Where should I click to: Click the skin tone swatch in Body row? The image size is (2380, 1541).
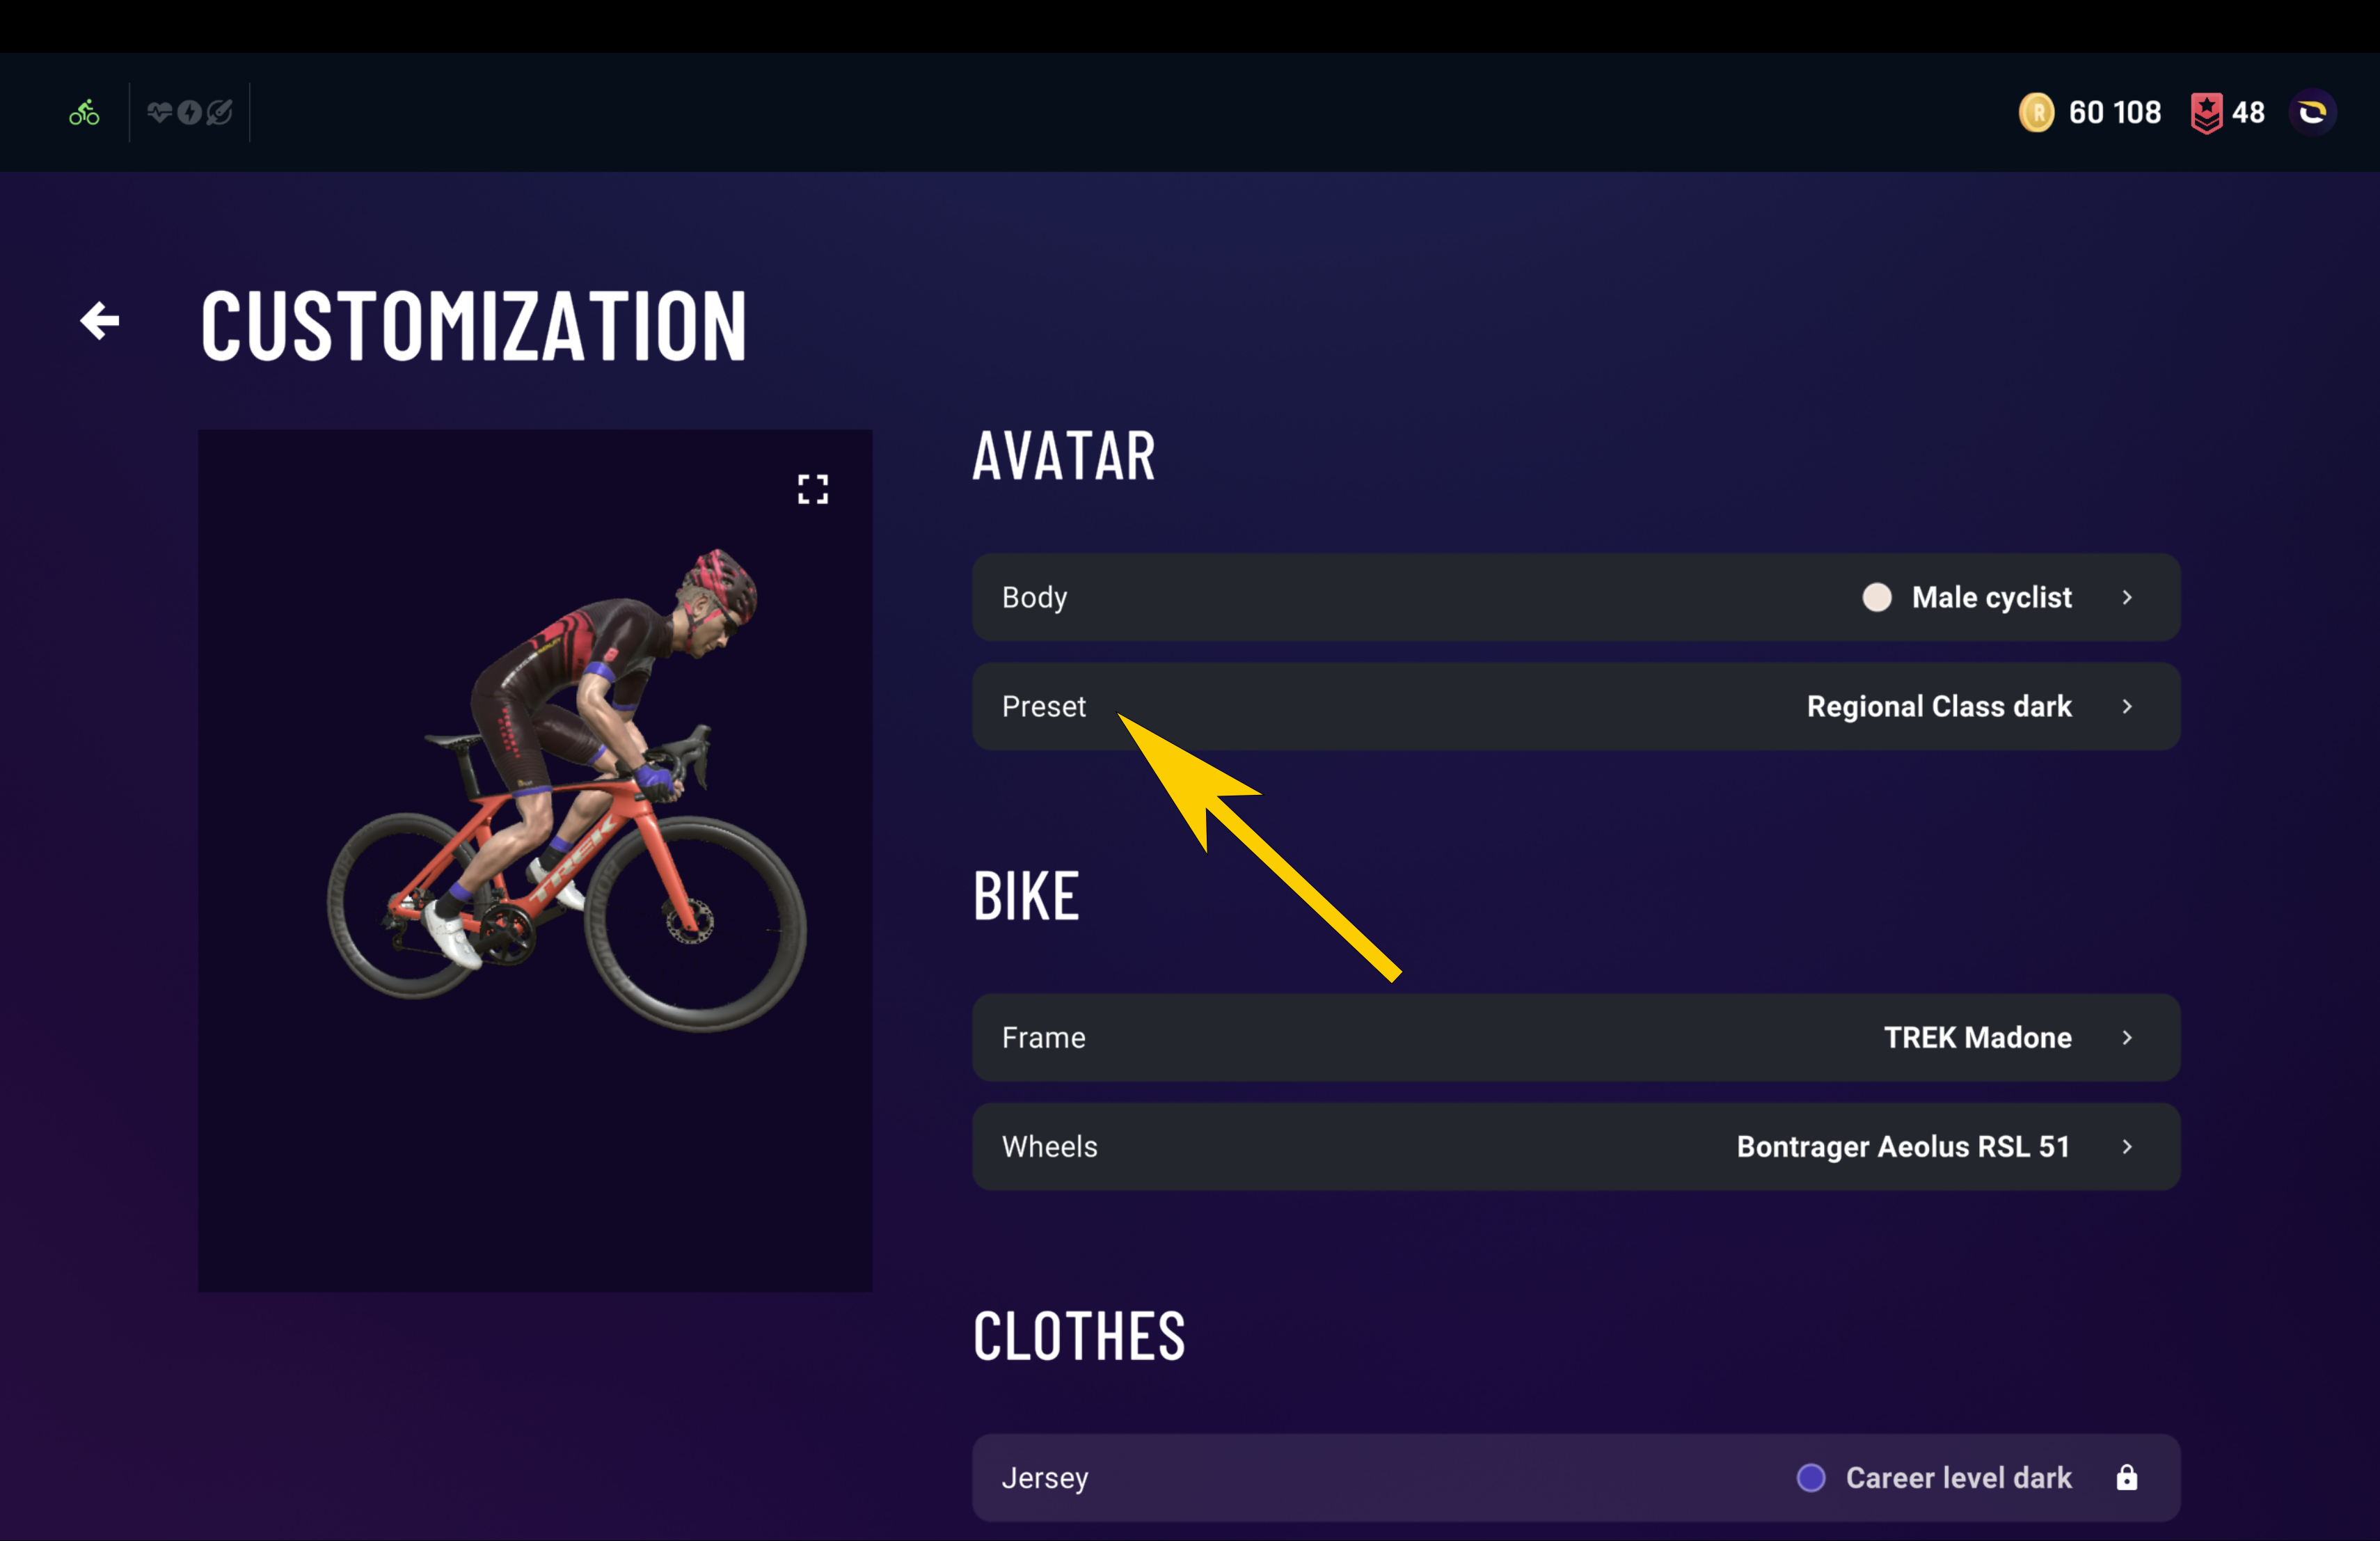click(x=1877, y=597)
